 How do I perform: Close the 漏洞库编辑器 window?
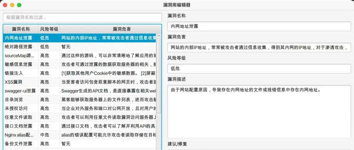tap(5, 5)
